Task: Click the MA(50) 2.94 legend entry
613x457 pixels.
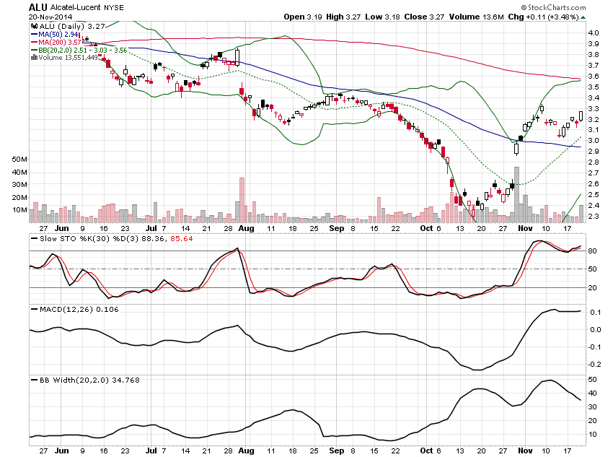Action: point(58,35)
